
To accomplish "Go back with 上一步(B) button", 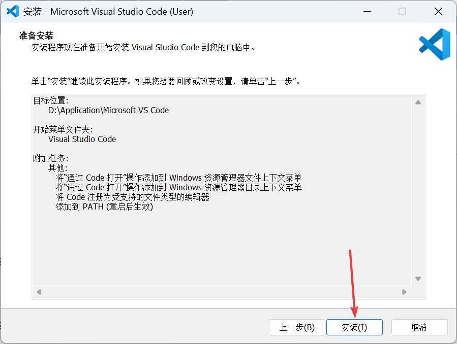I will click(x=297, y=327).
